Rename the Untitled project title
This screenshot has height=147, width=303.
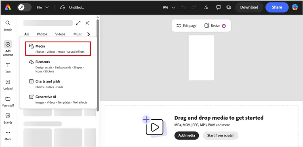coord(76,7)
